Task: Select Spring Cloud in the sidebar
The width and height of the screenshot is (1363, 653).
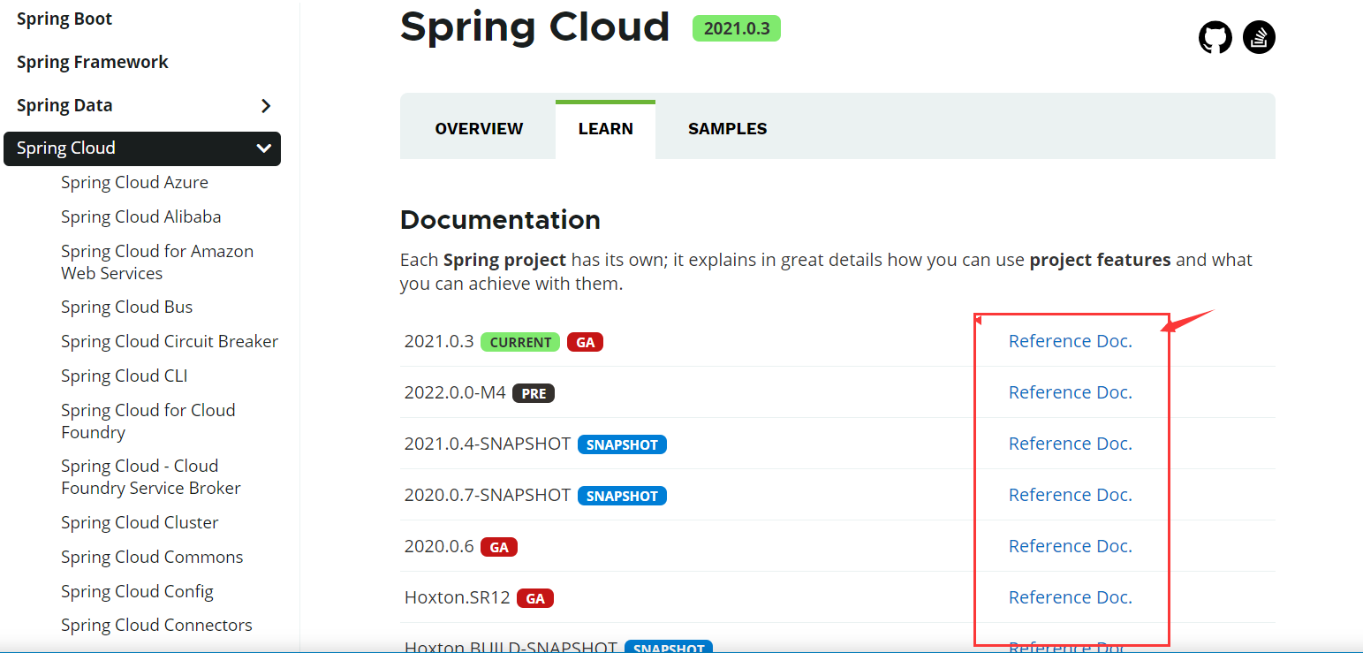Action: (142, 148)
